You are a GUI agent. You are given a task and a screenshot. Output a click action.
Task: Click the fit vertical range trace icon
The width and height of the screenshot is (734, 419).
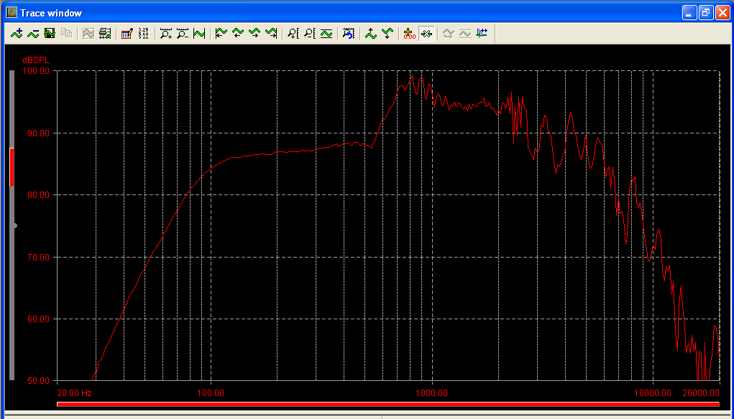click(326, 34)
